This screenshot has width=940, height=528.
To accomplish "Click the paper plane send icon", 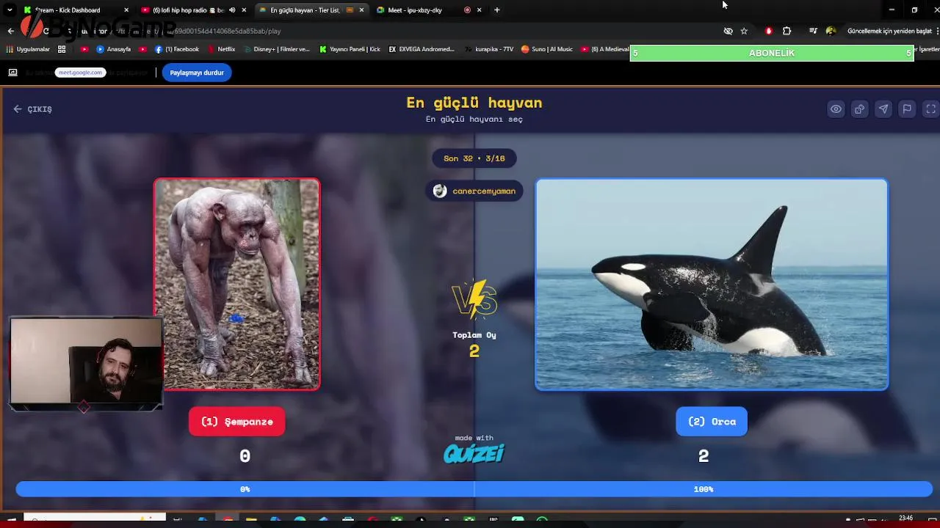I will pyautogui.click(x=883, y=109).
